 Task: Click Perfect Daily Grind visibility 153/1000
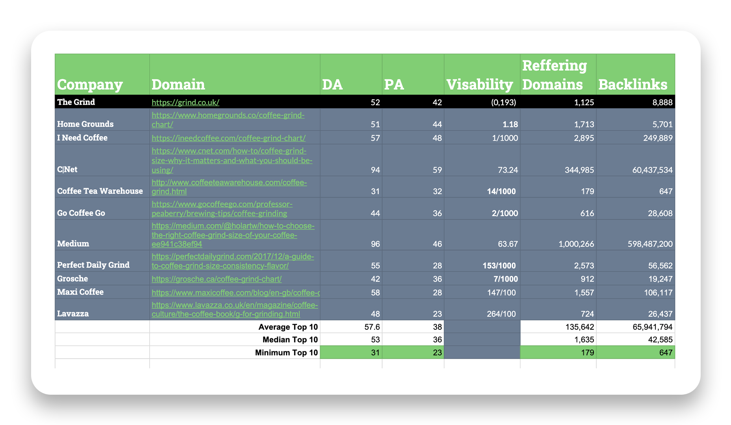499,266
